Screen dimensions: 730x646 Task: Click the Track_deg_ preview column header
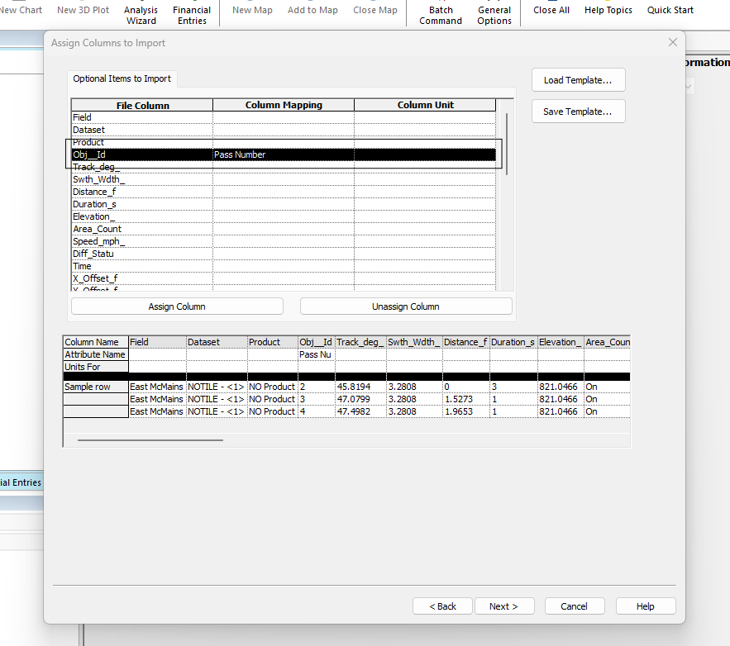pos(360,342)
